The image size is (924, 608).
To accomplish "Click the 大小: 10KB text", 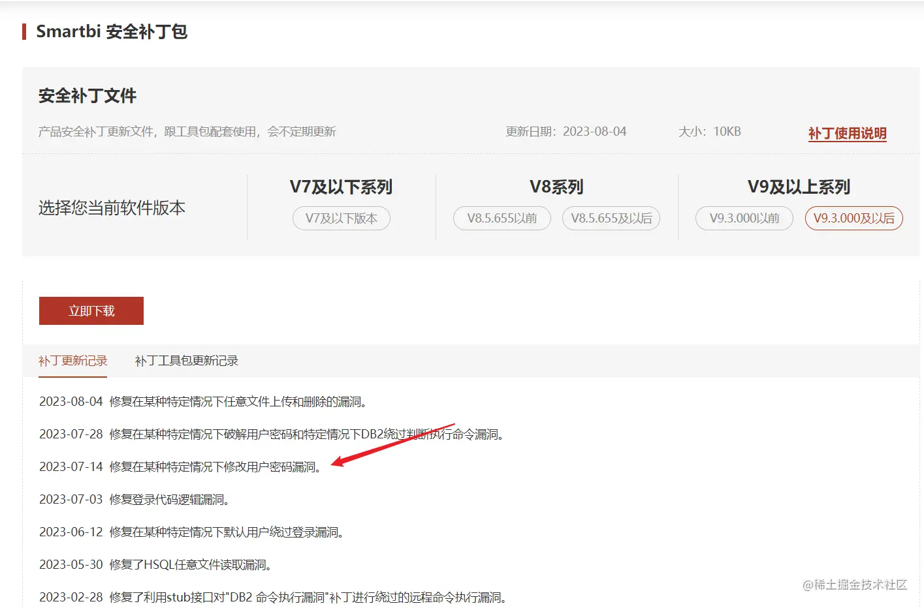I will click(710, 132).
